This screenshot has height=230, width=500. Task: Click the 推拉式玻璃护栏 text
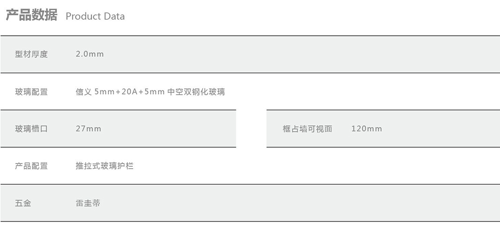pyautogui.click(x=105, y=166)
